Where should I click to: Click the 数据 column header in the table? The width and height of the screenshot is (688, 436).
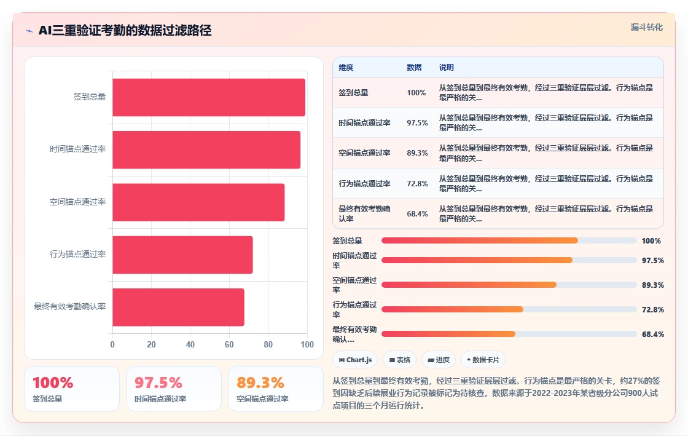click(414, 67)
